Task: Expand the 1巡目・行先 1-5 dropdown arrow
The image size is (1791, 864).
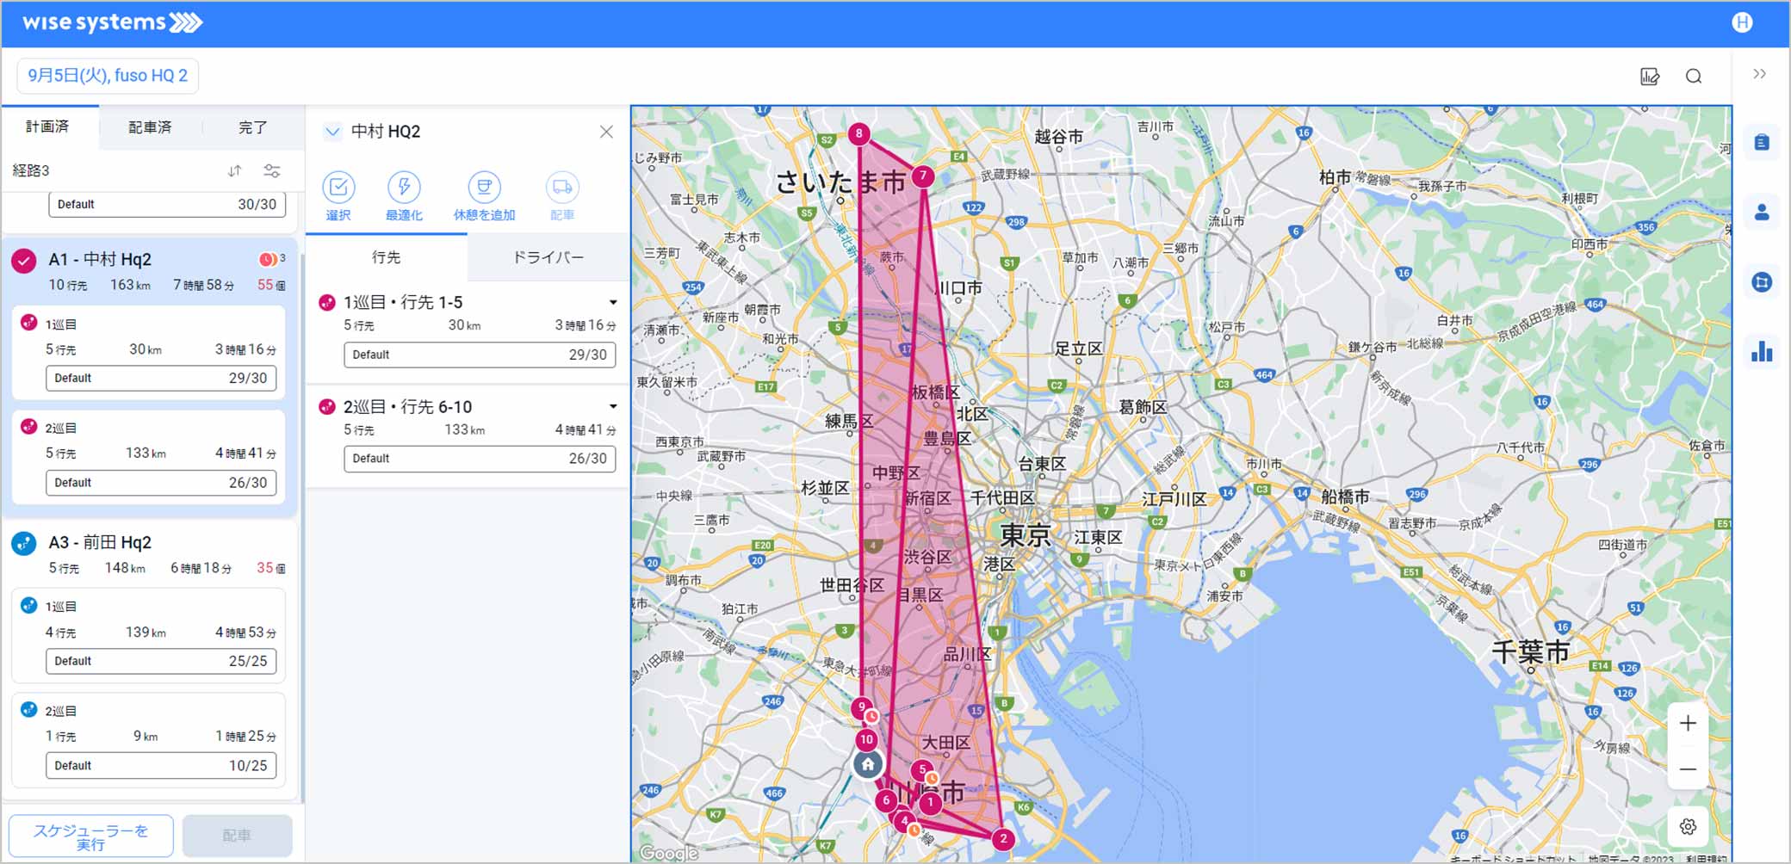Action: coord(613,302)
